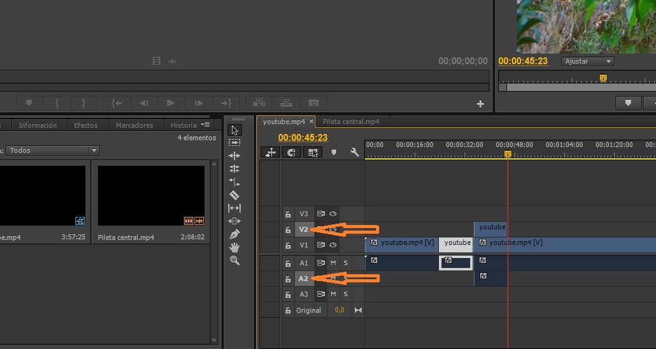Mark Out point in source monitor
The height and width of the screenshot is (349, 656).
(84, 103)
